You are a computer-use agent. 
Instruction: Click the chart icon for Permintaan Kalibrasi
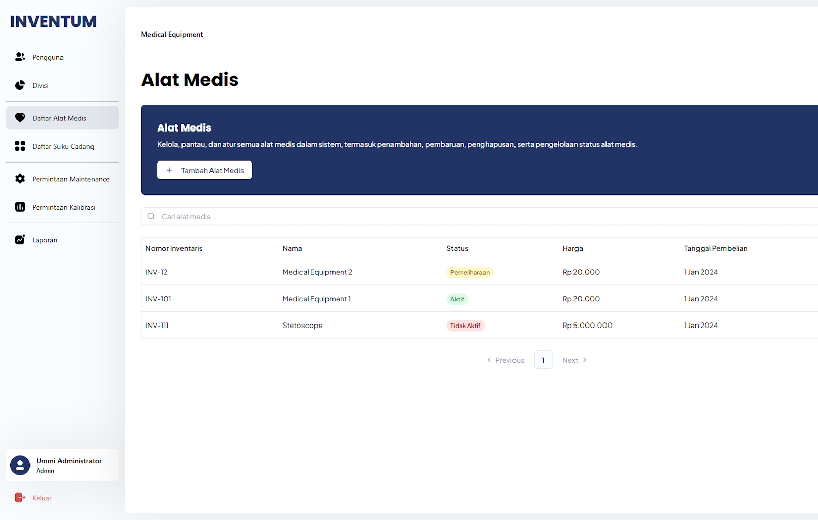(x=20, y=207)
